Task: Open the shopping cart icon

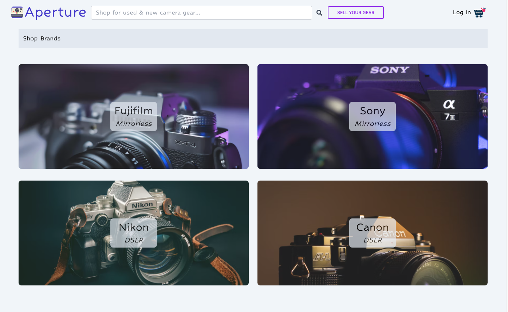Action: point(480,13)
